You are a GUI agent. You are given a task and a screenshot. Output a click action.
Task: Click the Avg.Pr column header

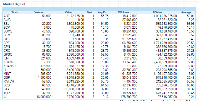102,12
